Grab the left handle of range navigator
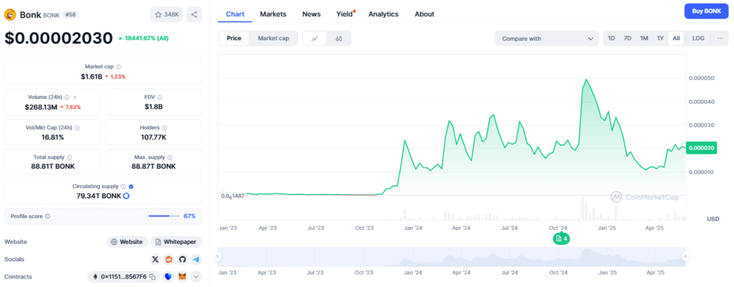The image size is (734, 287). coord(217,256)
